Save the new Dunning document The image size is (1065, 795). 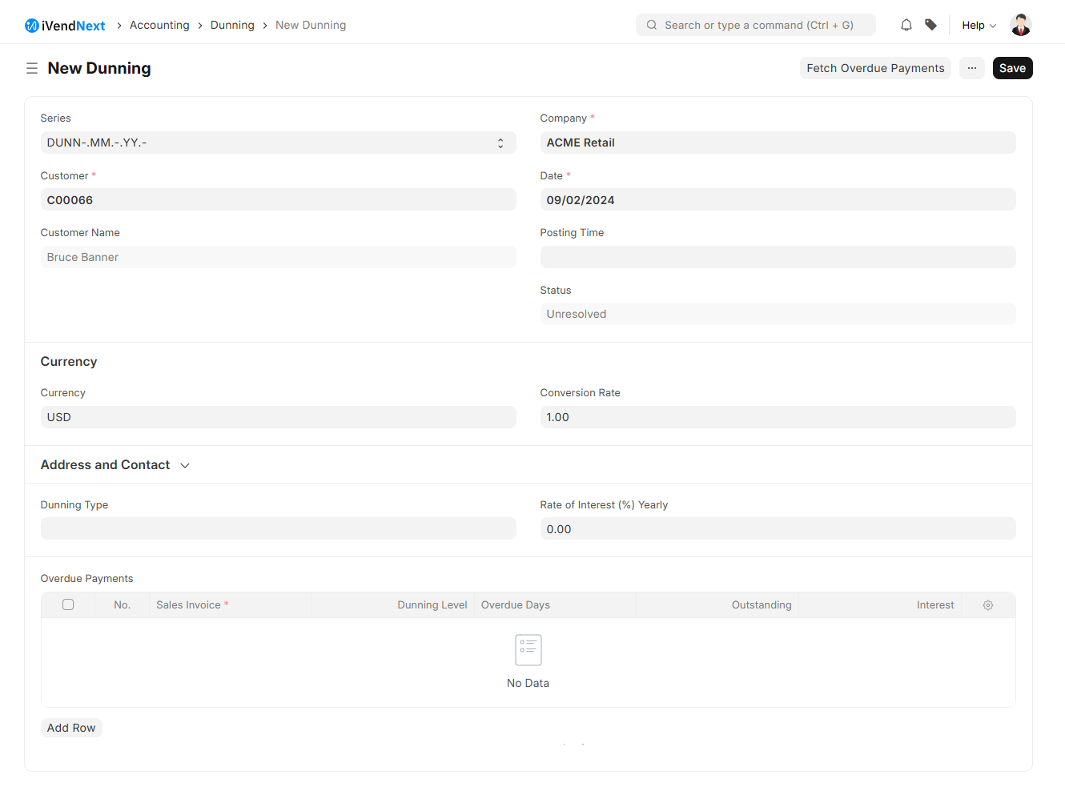coord(1012,68)
